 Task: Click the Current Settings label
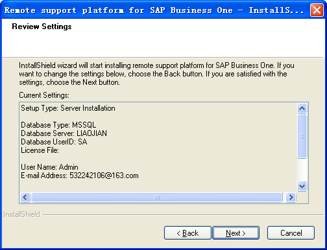point(44,95)
